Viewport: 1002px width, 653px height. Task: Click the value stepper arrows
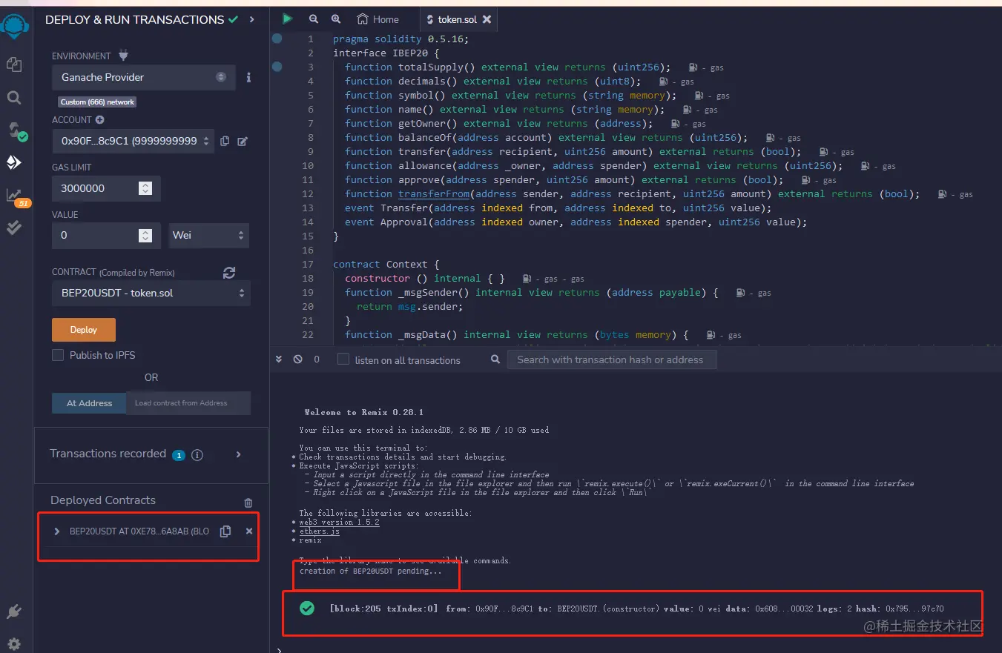point(145,235)
